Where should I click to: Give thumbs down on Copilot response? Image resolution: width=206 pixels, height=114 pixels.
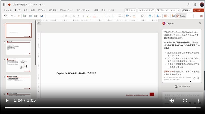[x=198, y=78]
